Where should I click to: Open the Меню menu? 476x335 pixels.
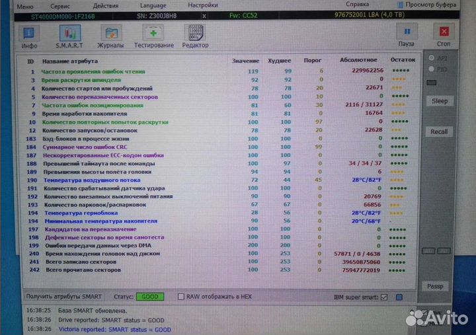pyautogui.click(x=24, y=5)
